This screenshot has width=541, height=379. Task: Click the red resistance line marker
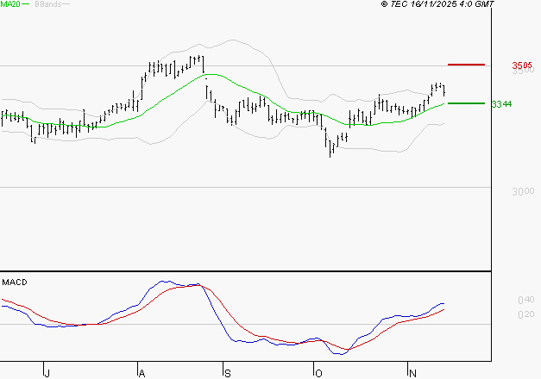(x=466, y=65)
